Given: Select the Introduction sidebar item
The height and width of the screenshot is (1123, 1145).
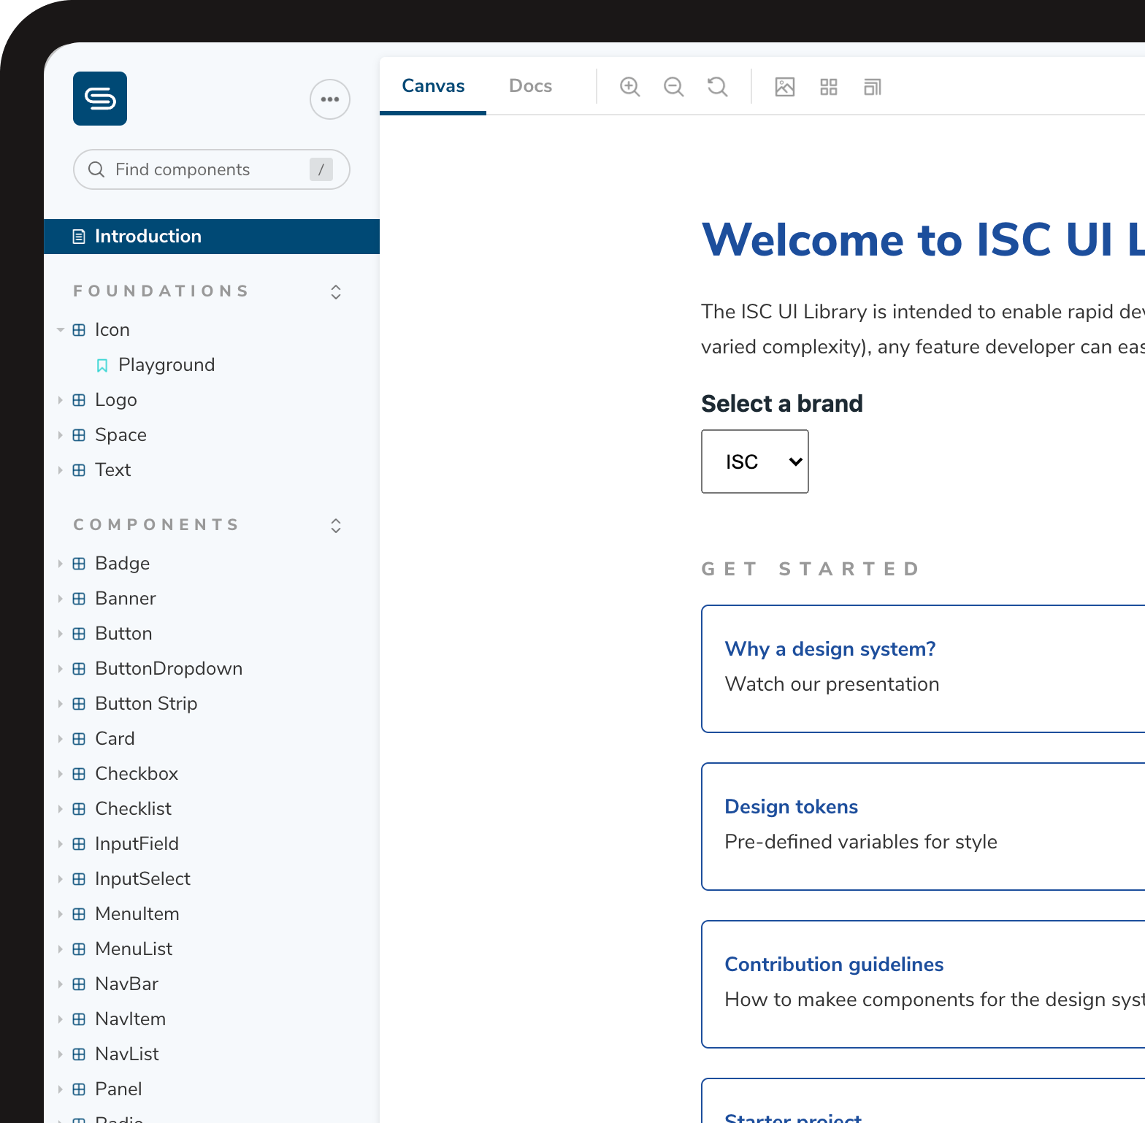Looking at the screenshot, I should [x=212, y=237].
